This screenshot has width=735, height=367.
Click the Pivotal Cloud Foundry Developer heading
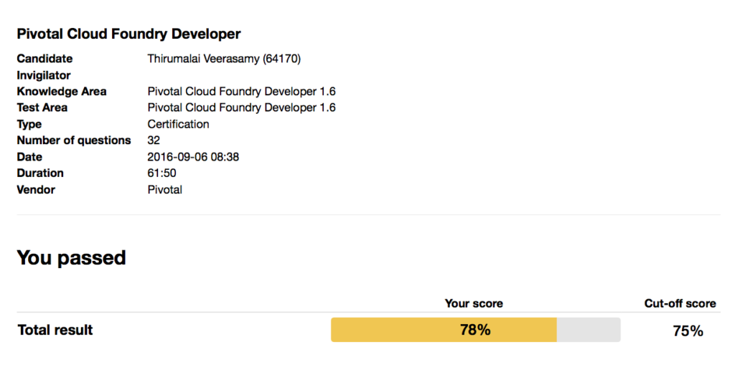click(129, 34)
